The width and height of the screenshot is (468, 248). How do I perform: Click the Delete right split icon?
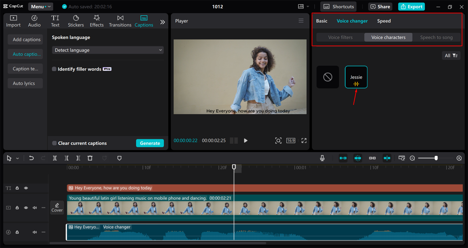click(x=78, y=158)
